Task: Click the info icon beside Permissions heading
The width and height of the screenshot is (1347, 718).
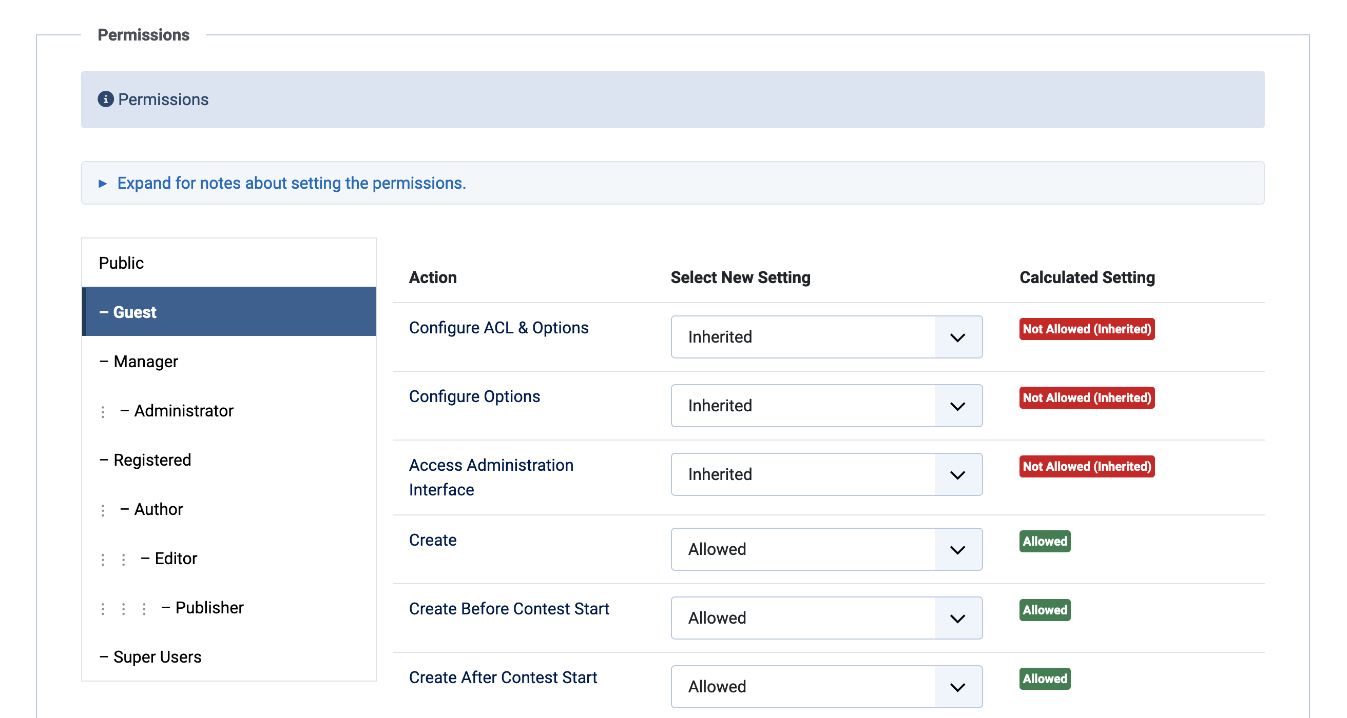Action: coord(106,99)
